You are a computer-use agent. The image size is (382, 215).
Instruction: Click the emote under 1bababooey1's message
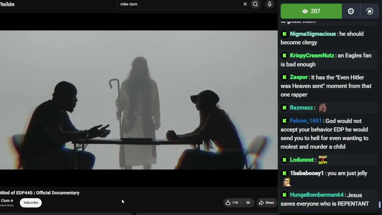point(286,182)
